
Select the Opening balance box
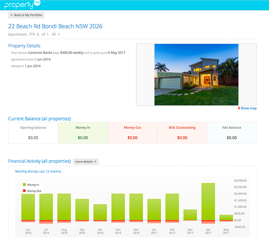pyautogui.click(x=33, y=133)
